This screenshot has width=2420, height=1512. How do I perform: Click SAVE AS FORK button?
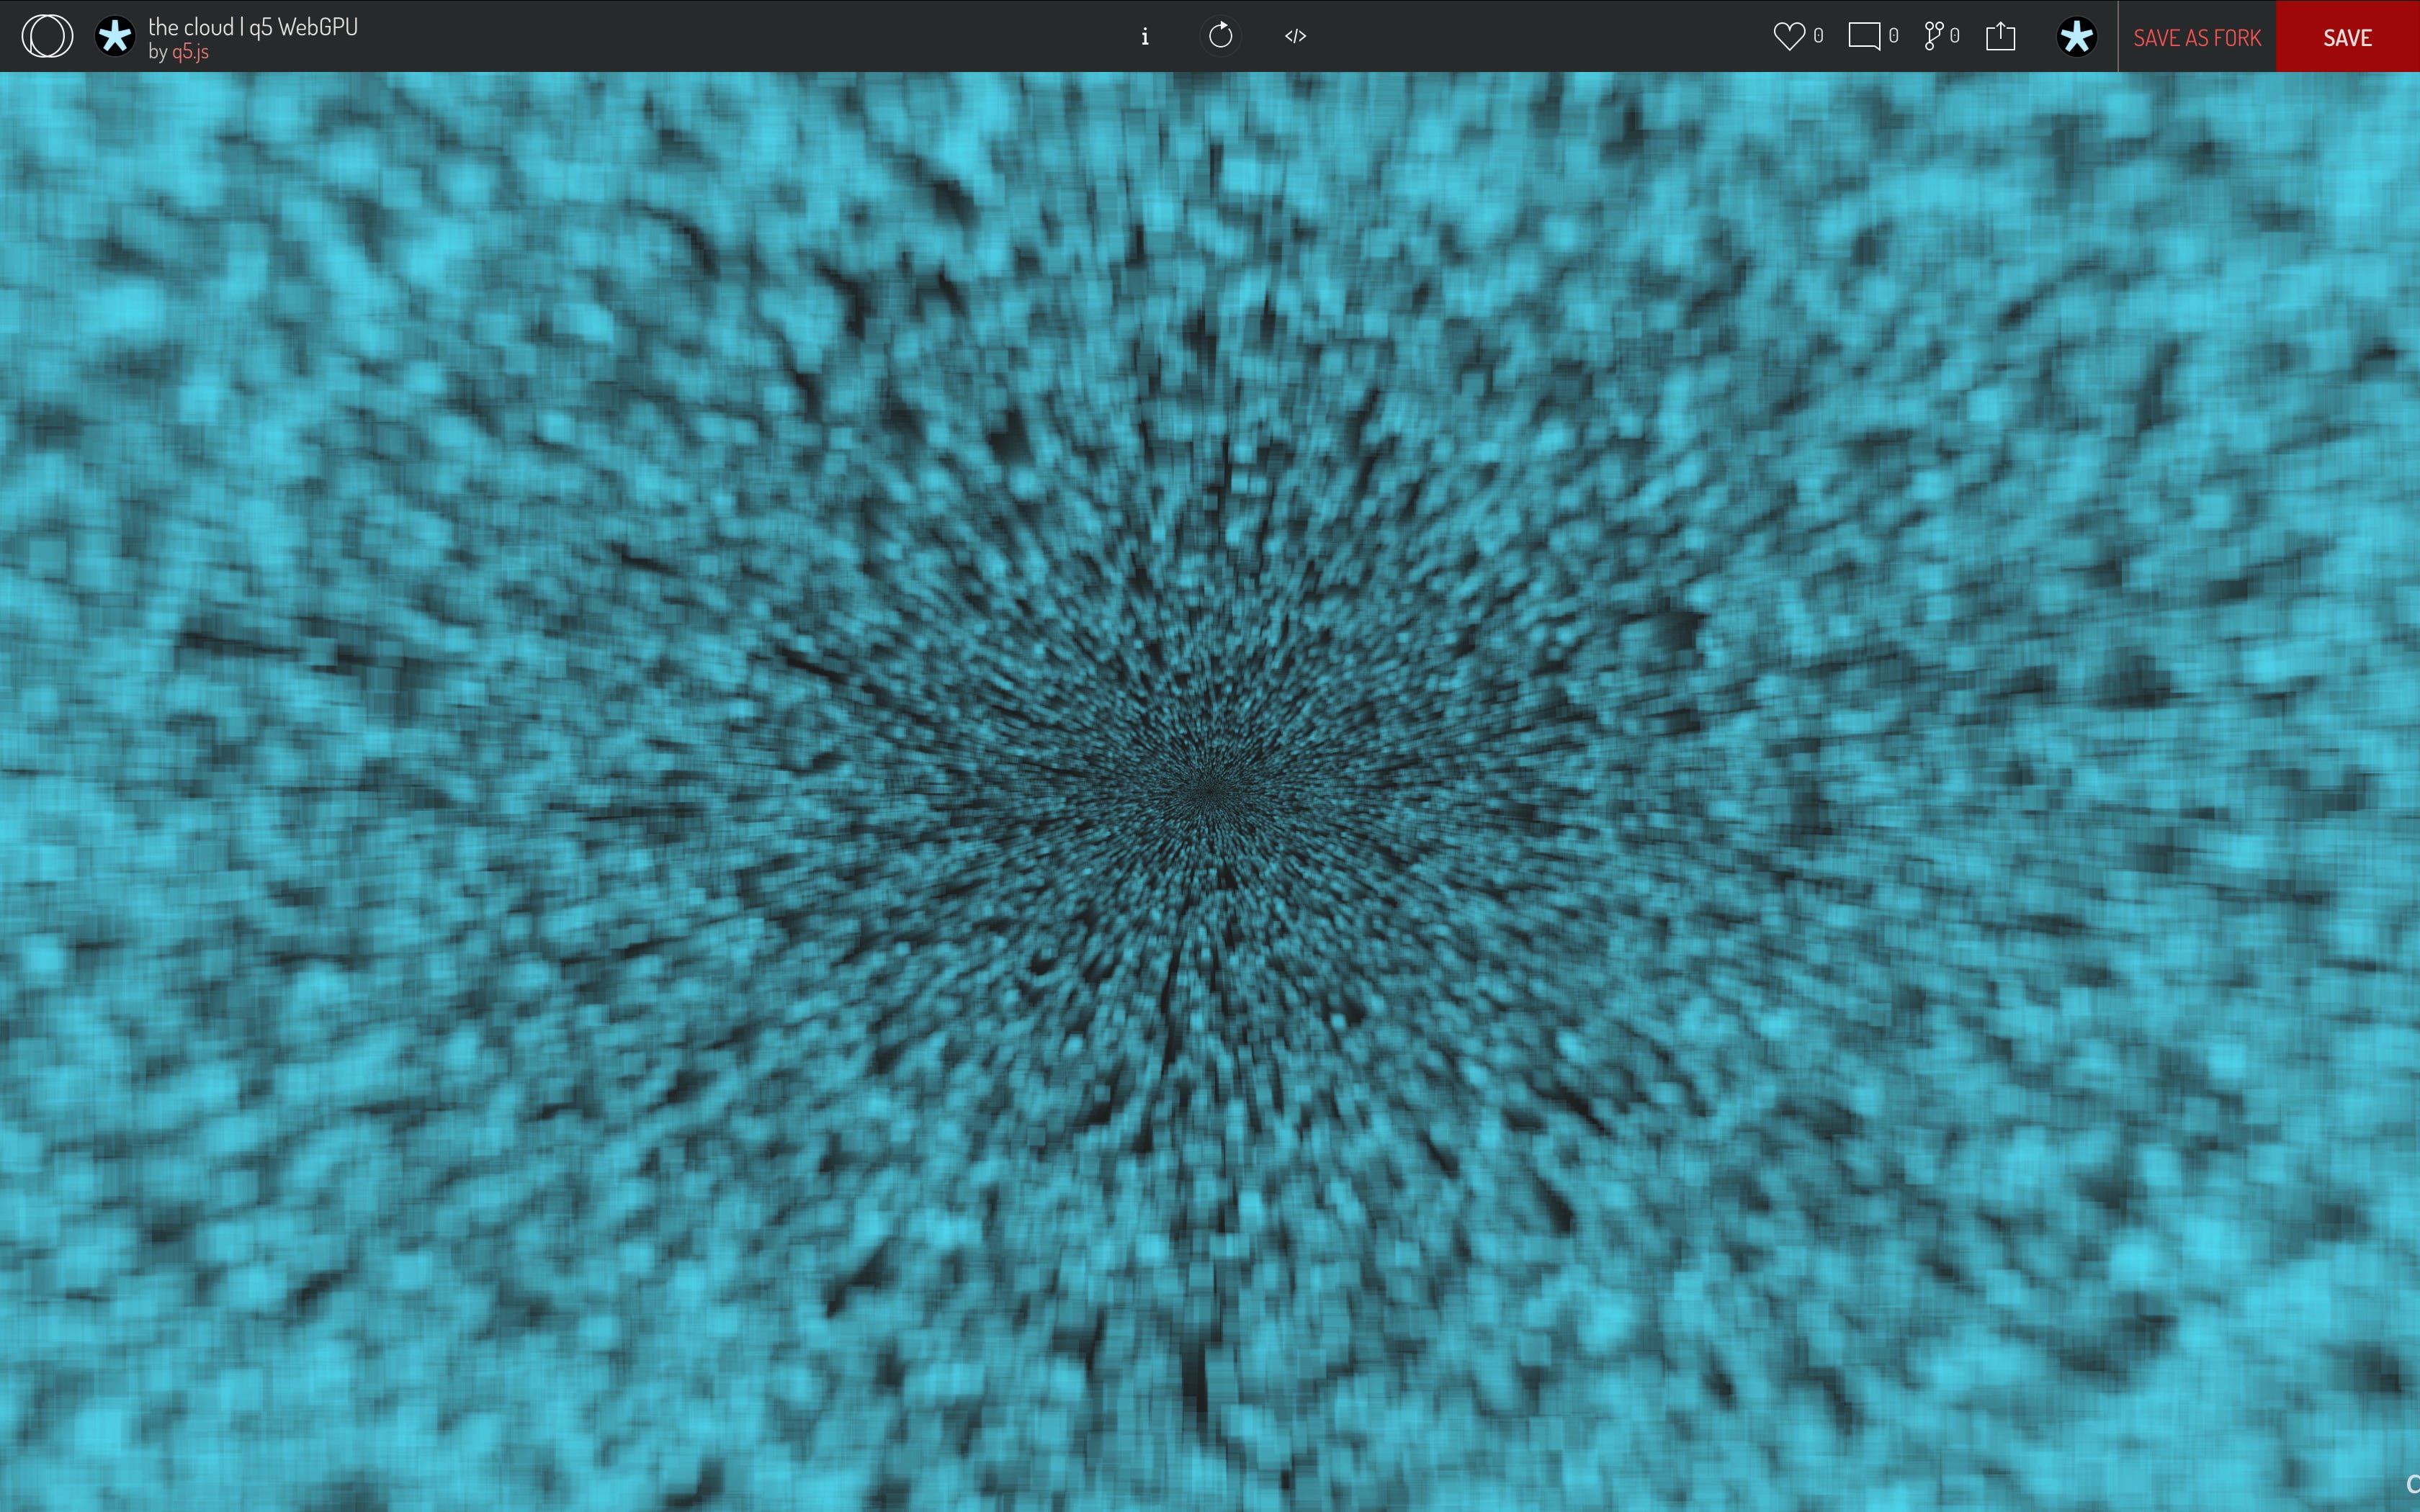point(2197,37)
